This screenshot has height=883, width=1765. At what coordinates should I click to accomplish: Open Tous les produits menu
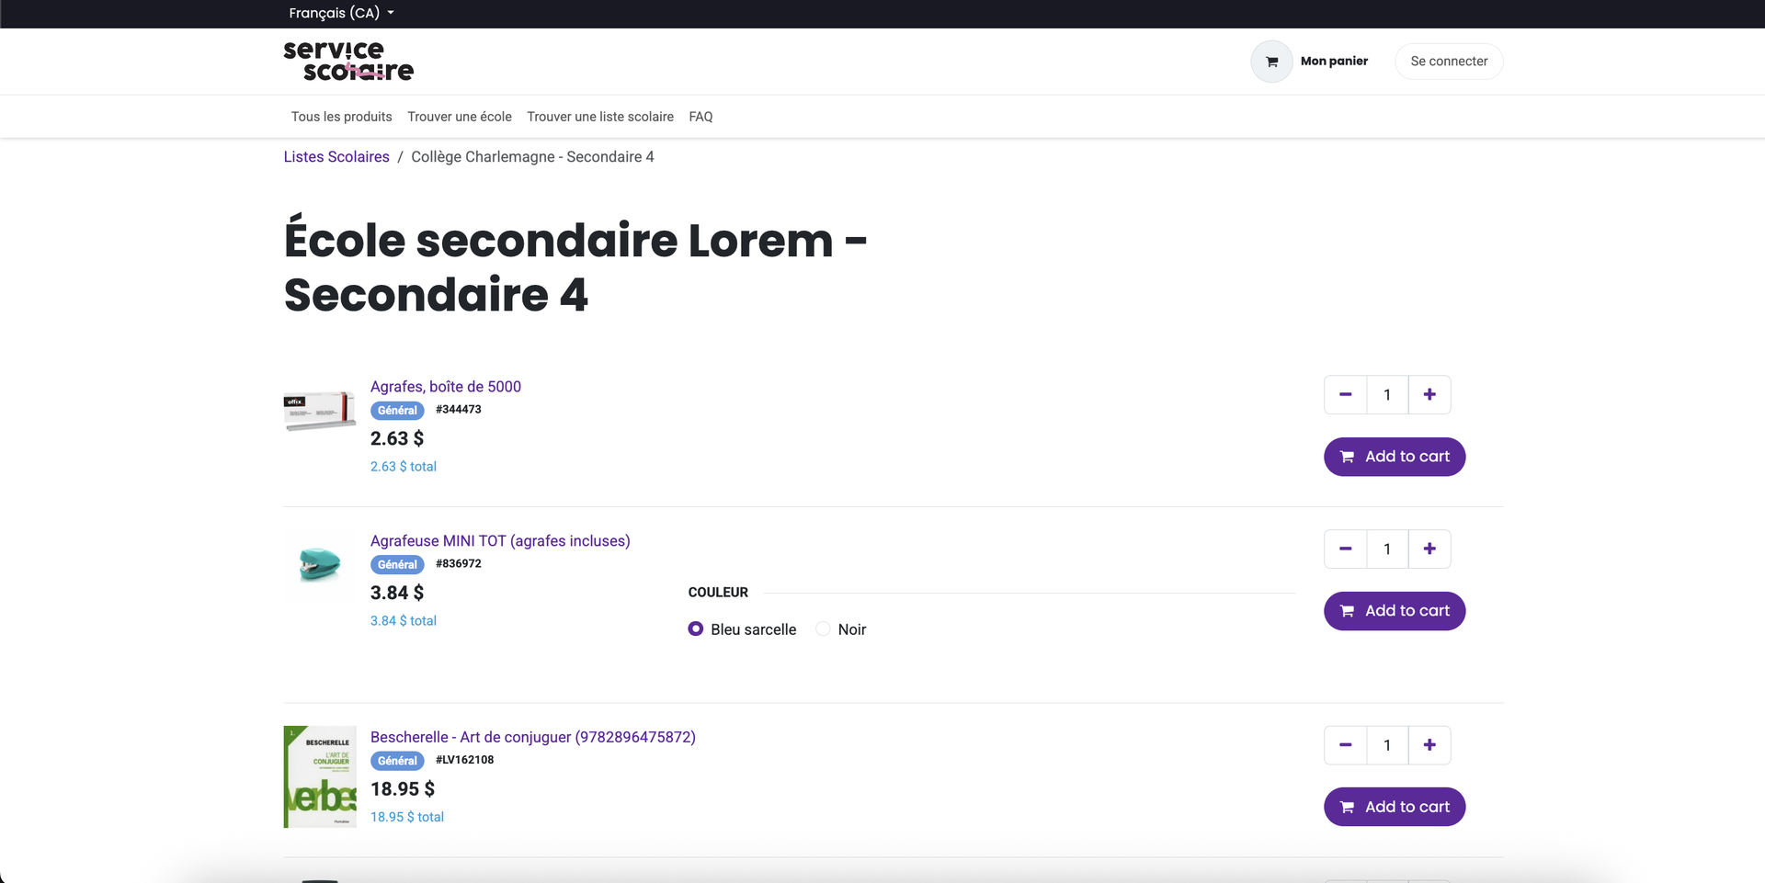341,117
